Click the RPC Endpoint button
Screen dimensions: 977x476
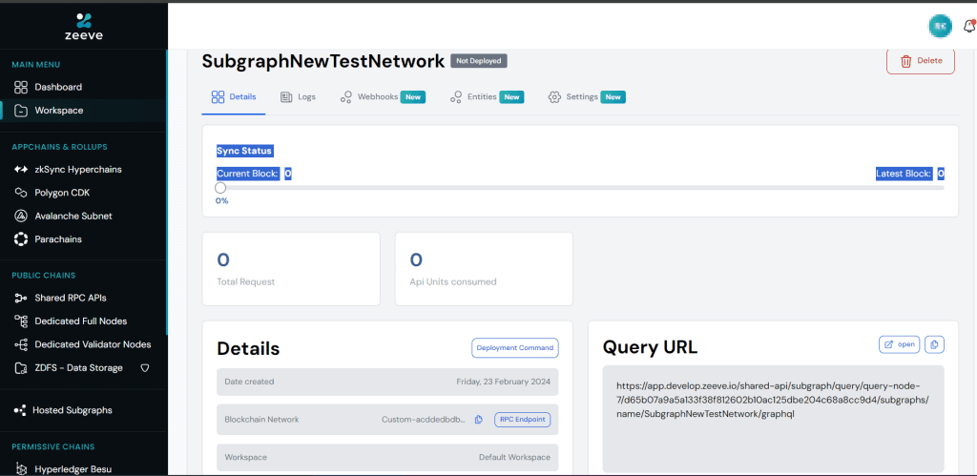(523, 420)
